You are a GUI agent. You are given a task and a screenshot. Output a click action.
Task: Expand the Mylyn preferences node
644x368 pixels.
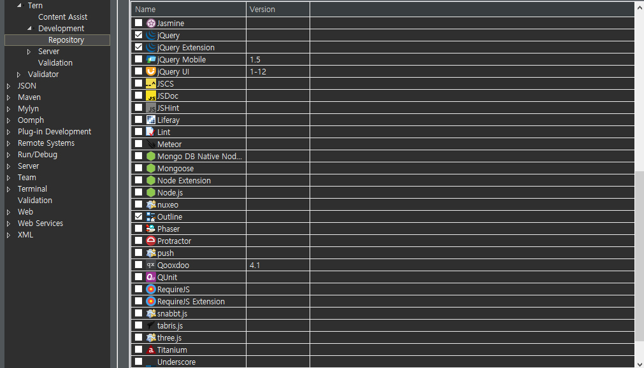click(9, 109)
